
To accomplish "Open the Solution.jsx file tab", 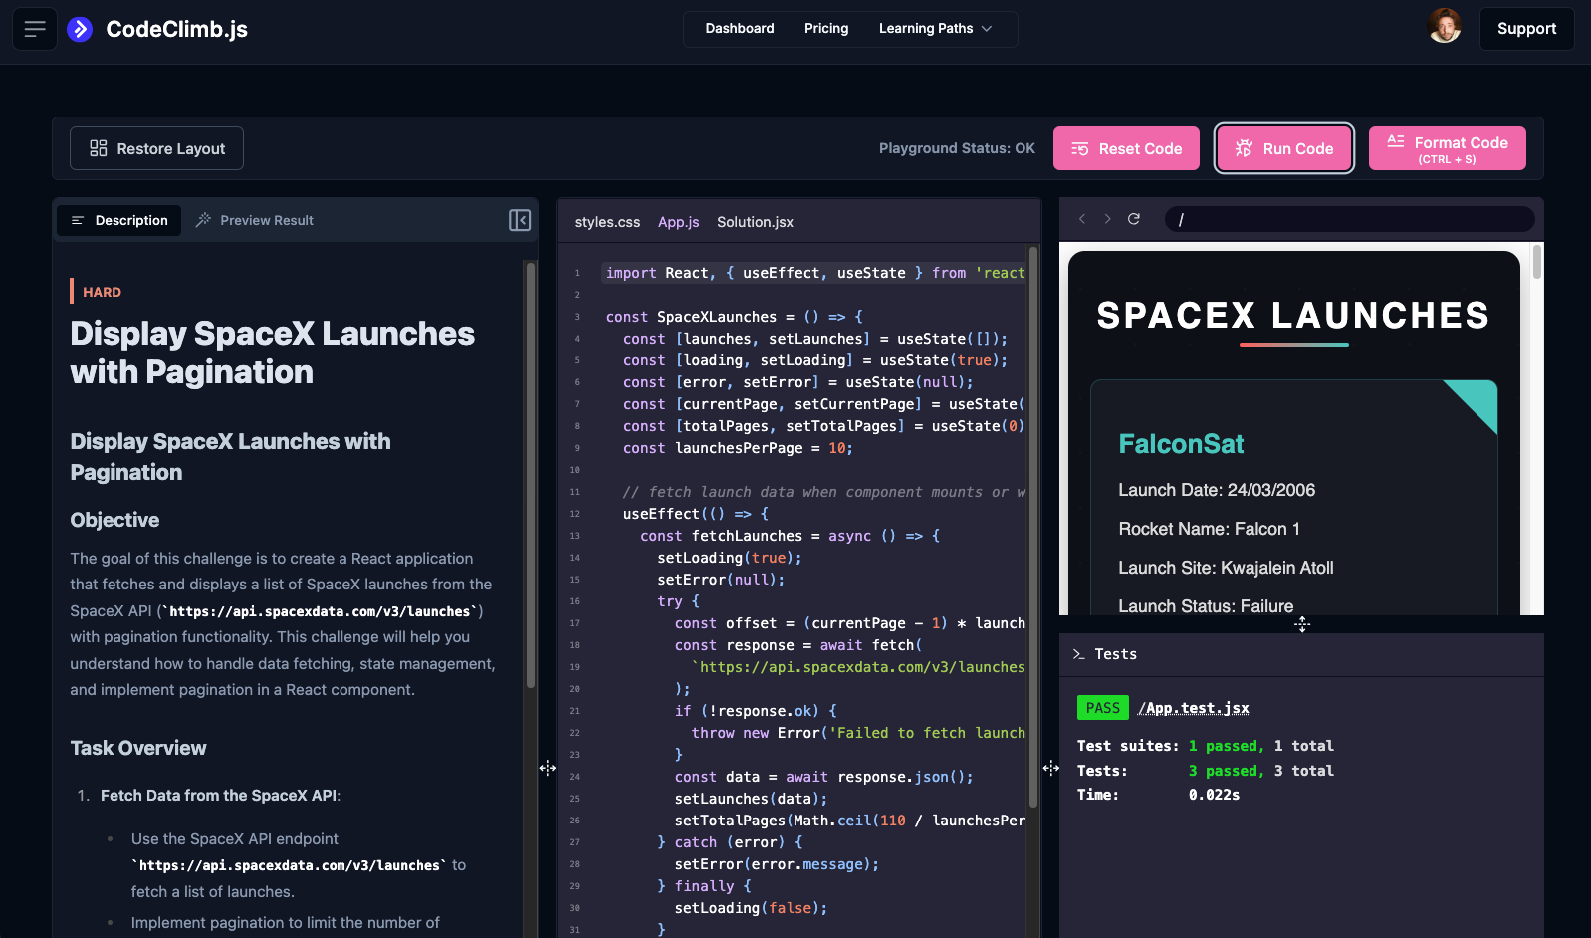I will coord(755,222).
